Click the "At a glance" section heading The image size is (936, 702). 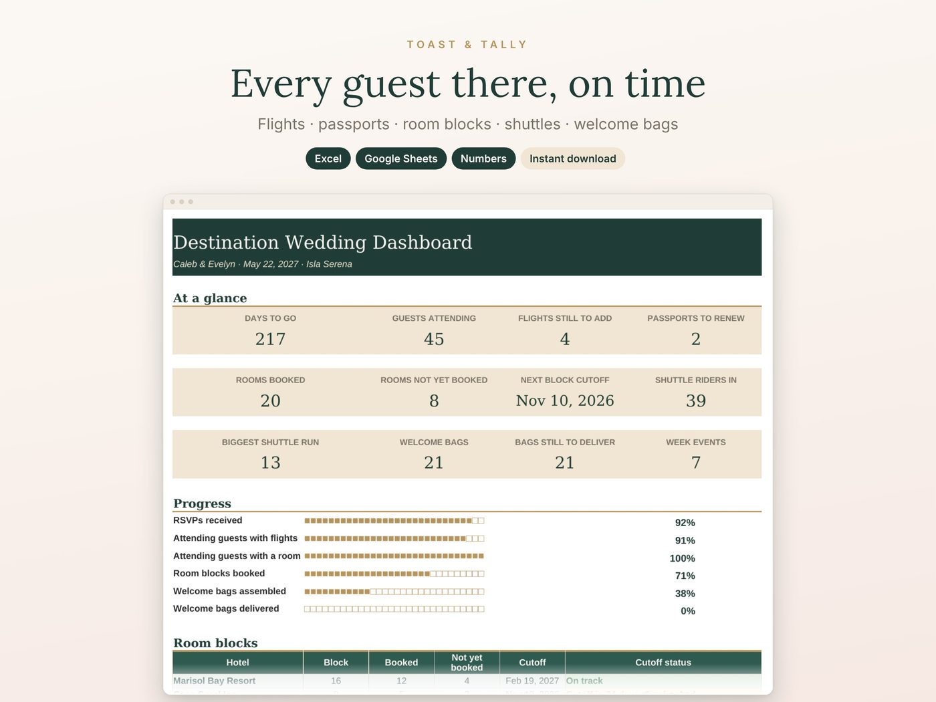click(x=210, y=298)
